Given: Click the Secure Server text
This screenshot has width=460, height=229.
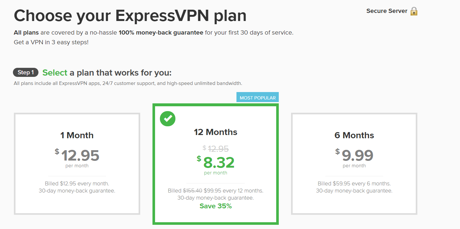Looking at the screenshot, I should pyautogui.click(x=387, y=11).
